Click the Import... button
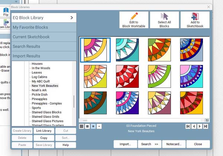223x156 pixels. (125, 144)
